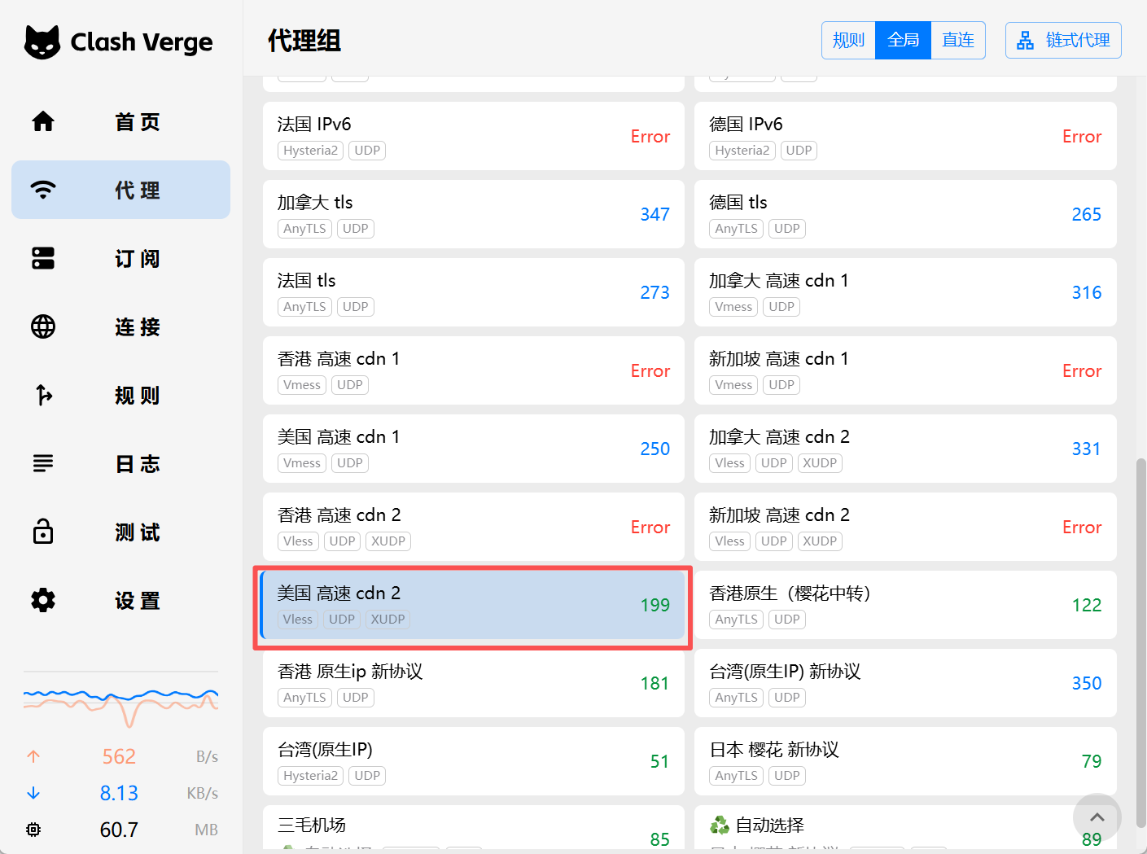
Task: Select 全局 global mode
Action: [903, 40]
